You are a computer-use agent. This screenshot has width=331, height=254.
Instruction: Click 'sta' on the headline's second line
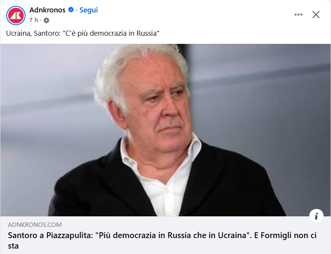coord(13,246)
